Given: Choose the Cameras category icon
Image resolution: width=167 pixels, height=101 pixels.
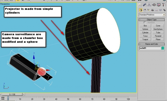Looking at the screenshot, I should coord(153,10).
